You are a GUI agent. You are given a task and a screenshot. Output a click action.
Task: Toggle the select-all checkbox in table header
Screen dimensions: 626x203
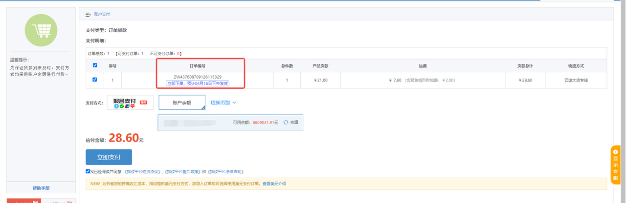pos(95,65)
